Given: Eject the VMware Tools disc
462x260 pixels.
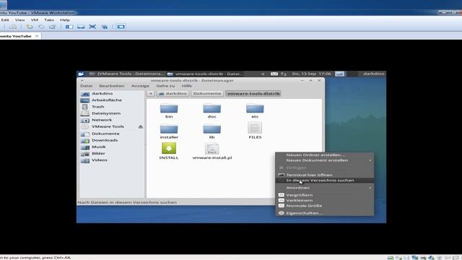Looking at the screenshot, I should [x=141, y=127].
